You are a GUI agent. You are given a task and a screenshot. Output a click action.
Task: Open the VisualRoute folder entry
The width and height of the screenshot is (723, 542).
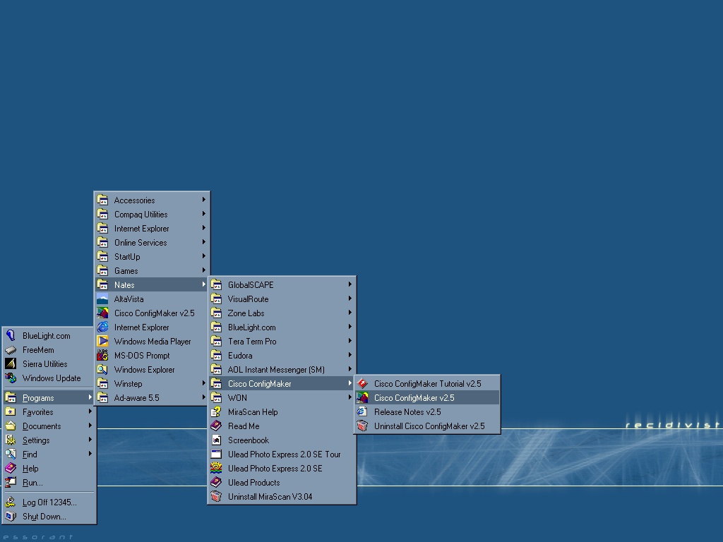click(282, 299)
